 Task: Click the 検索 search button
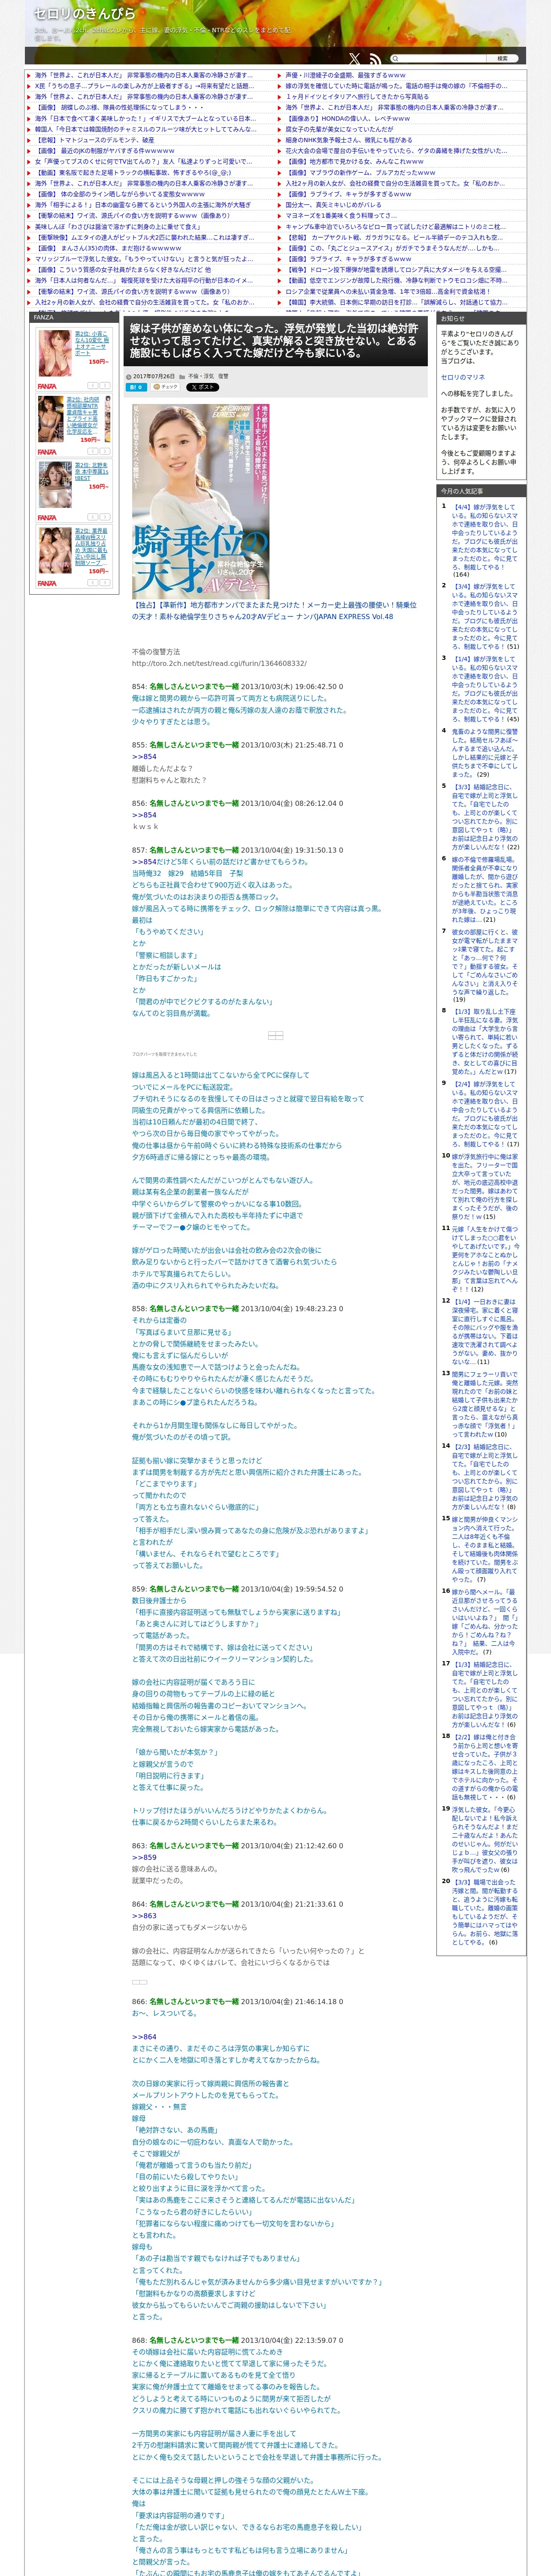503,59
